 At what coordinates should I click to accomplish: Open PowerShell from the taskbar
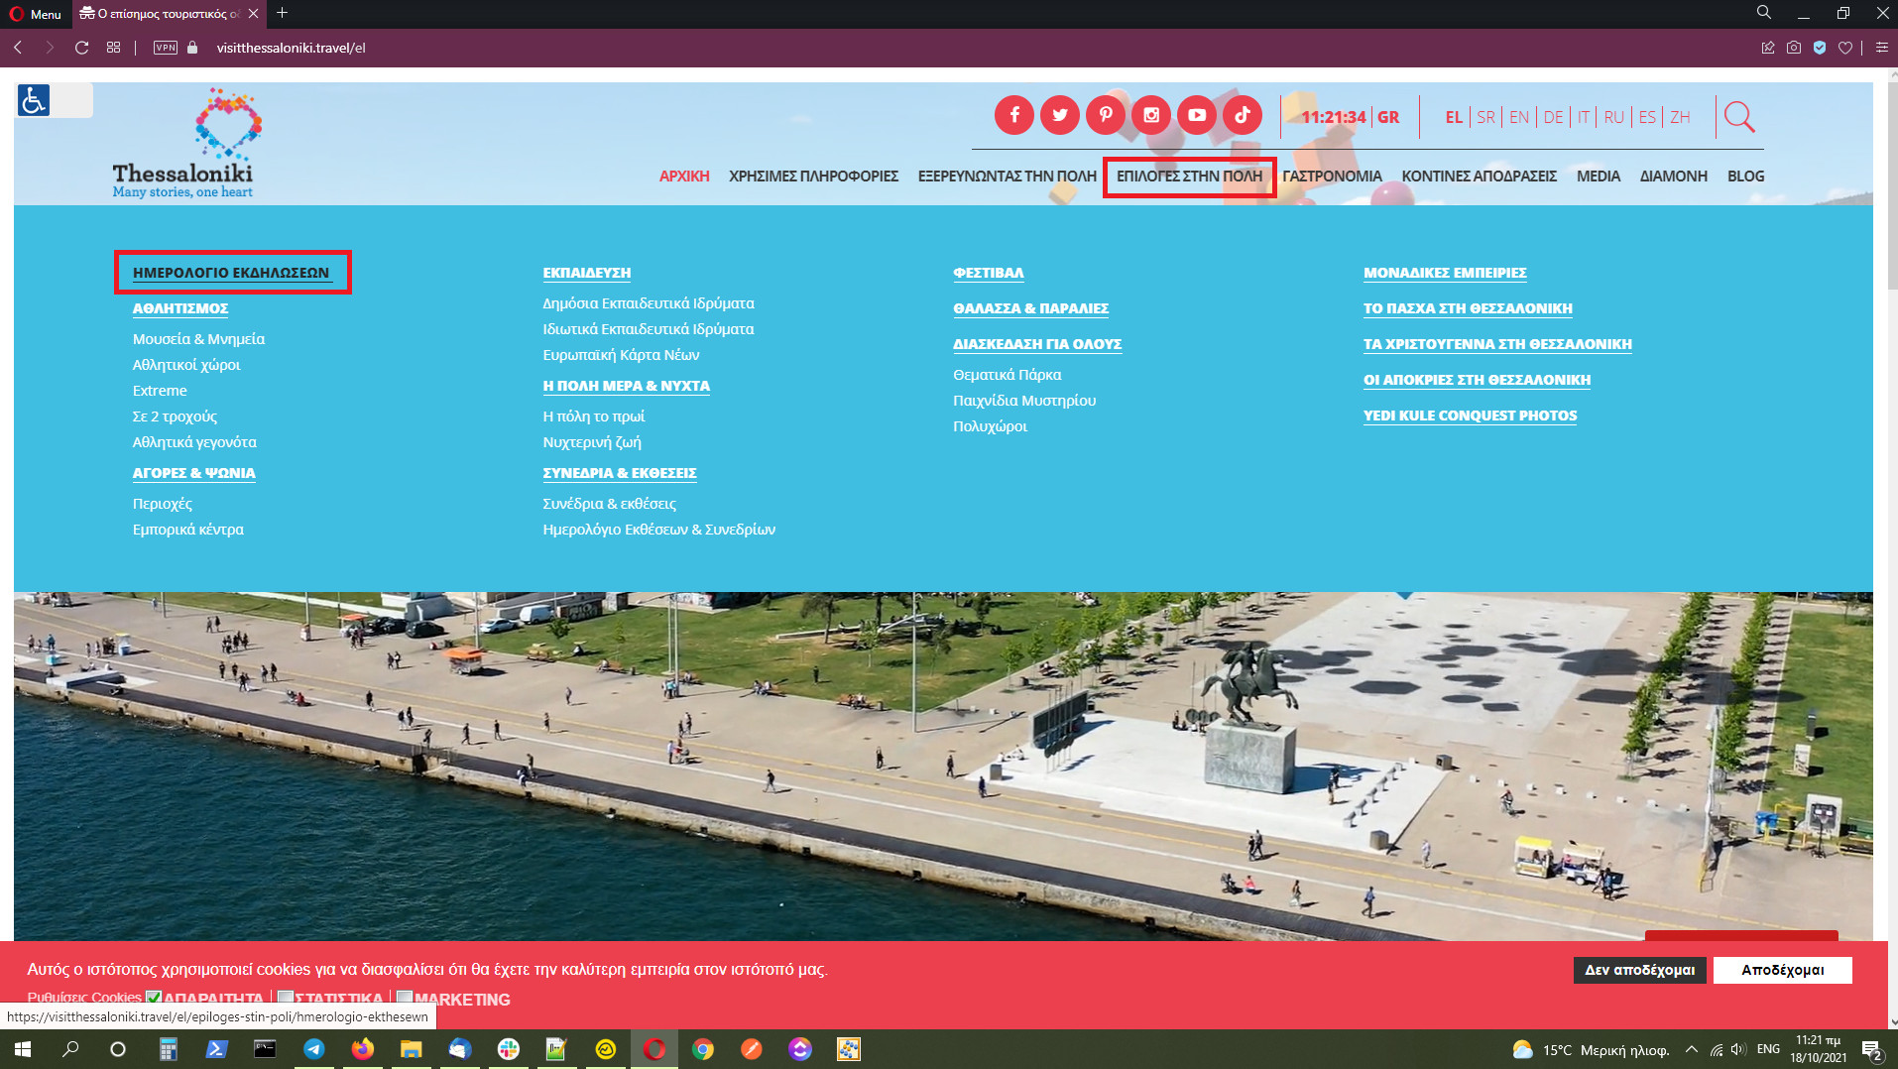(x=217, y=1049)
